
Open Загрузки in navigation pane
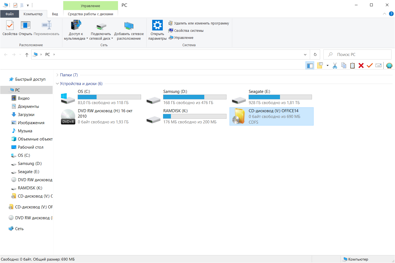pyautogui.click(x=26, y=114)
